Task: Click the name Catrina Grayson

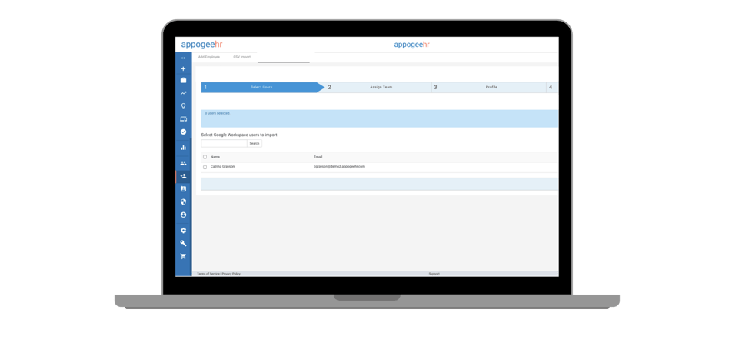Action: (223, 167)
